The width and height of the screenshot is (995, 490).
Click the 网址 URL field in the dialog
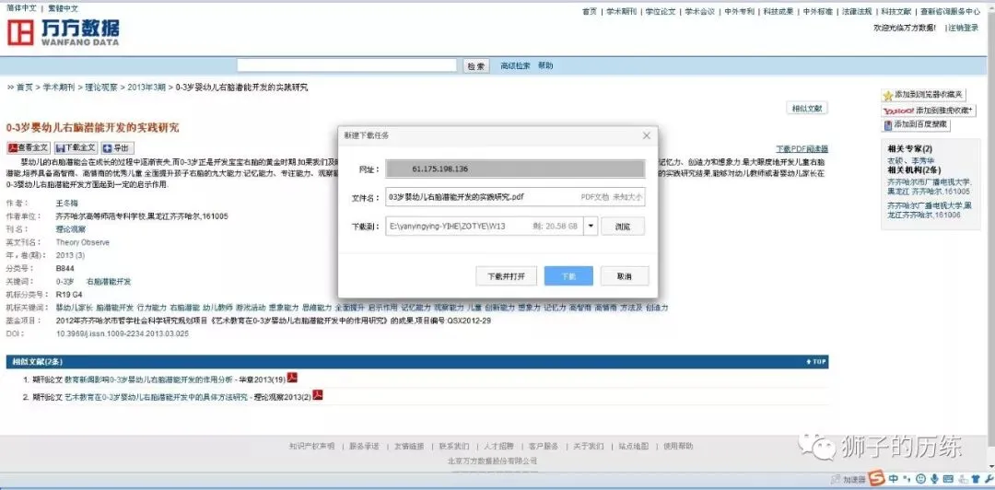click(x=515, y=169)
